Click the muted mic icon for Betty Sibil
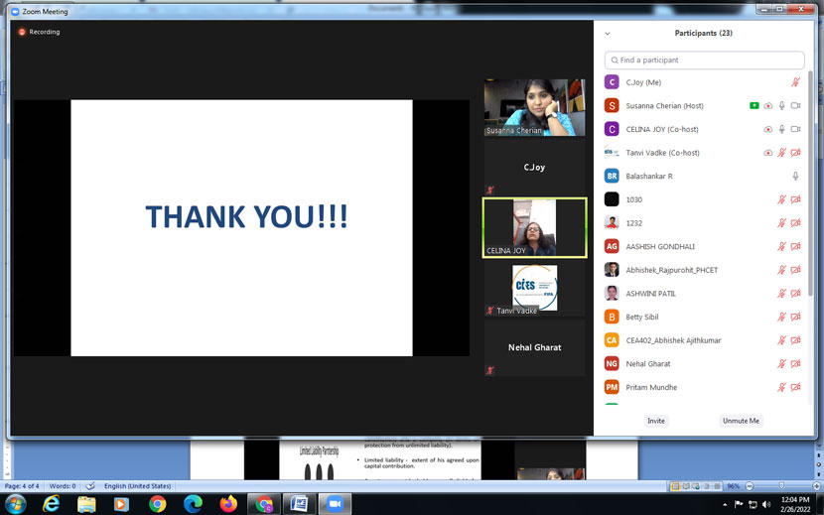Image resolution: width=824 pixels, height=515 pixels. pyautogui.click(x=781, y=318)
